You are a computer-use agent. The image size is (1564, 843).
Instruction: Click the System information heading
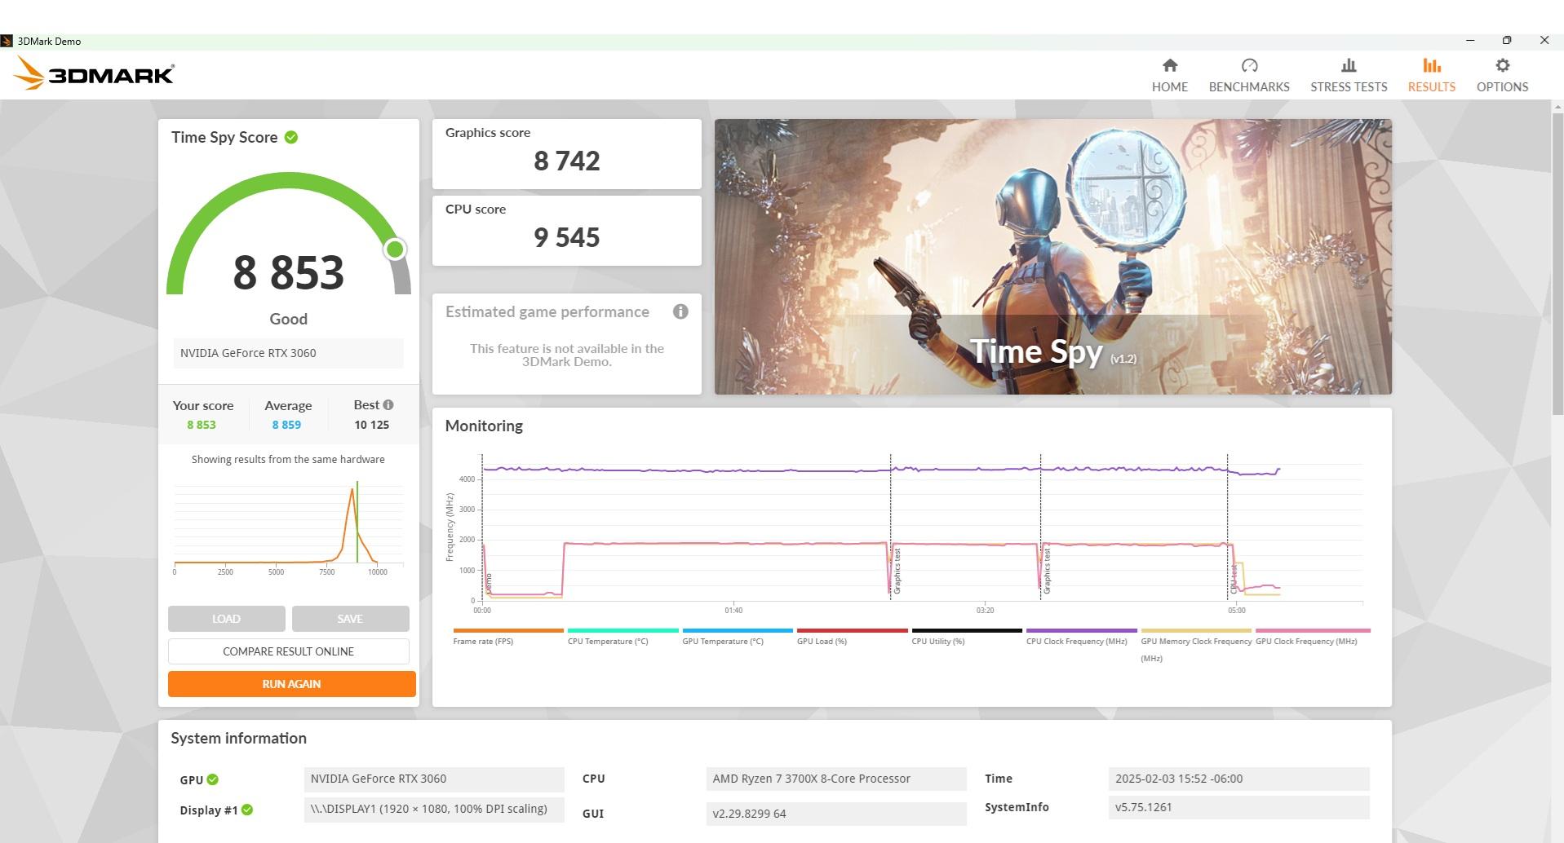click(238, 738)
